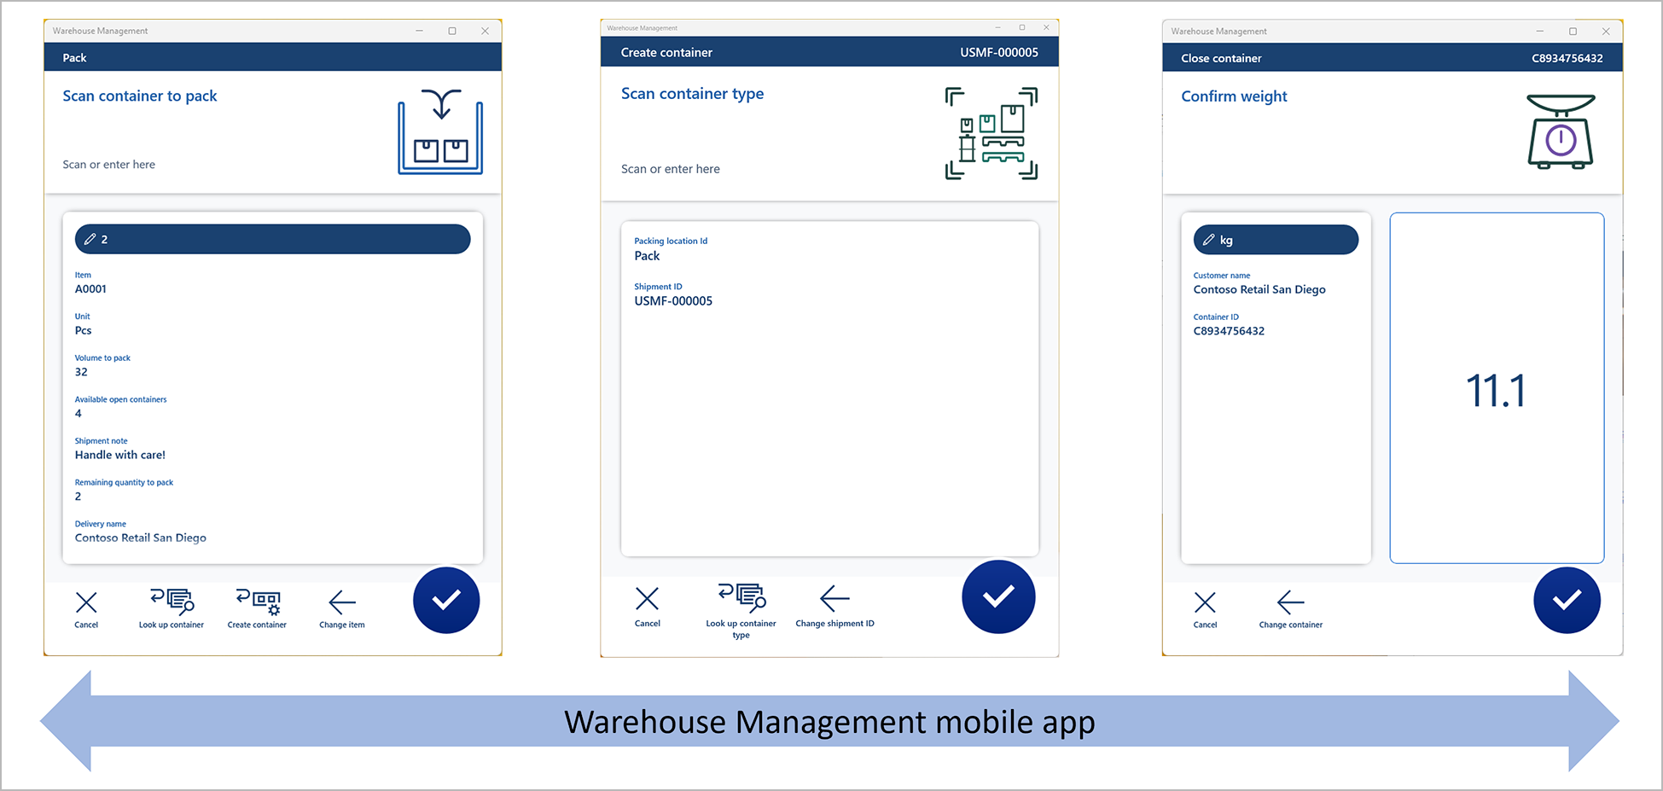This screenshot has width=1663, height=791.
Task: Select the Look up container type icon
Action: pyautogui.click(x=741, y=597)
